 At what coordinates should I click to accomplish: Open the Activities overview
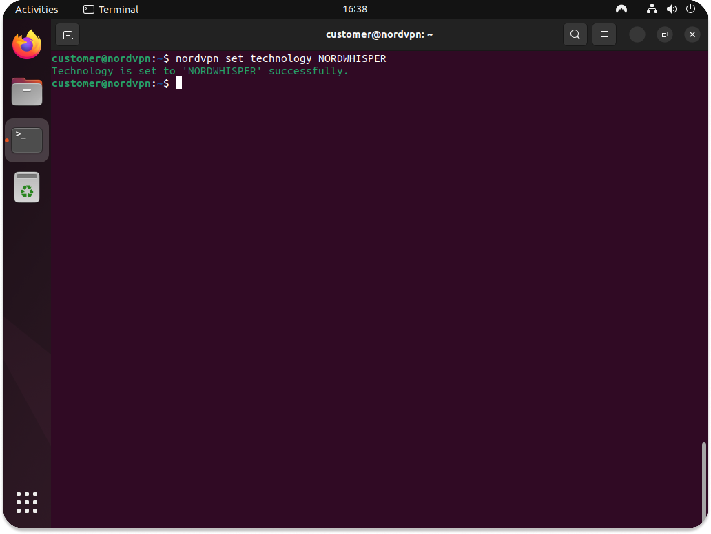click(37, 9)
